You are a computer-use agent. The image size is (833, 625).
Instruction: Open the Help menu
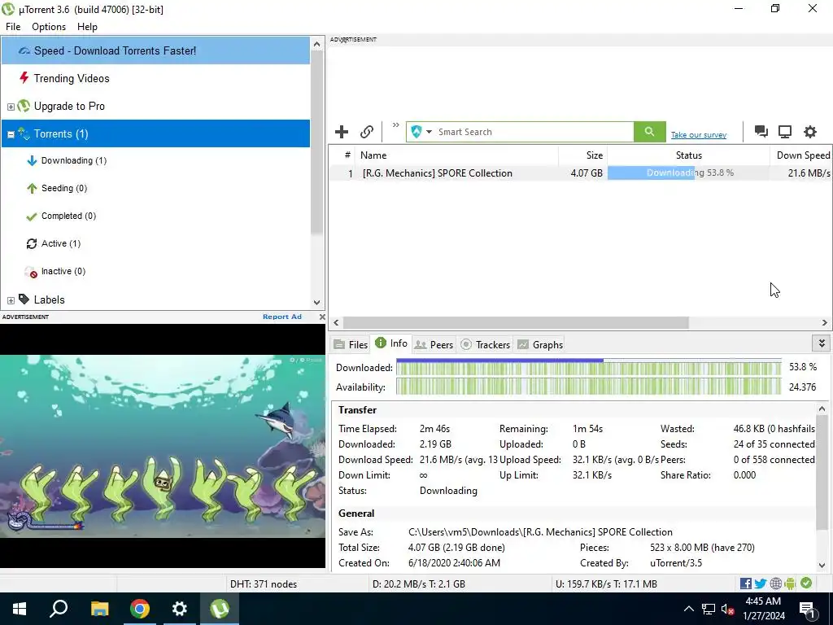click(x=87, y=27)
